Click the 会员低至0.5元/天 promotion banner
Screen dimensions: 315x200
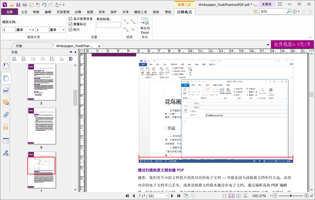[x=292, y=44]
